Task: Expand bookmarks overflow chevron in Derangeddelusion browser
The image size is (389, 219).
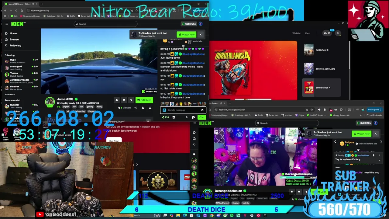Action: pos(361,115)
